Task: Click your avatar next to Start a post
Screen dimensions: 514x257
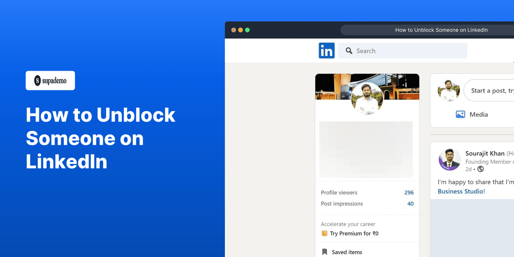Action: pyautogui.click(x=449, y=90)
